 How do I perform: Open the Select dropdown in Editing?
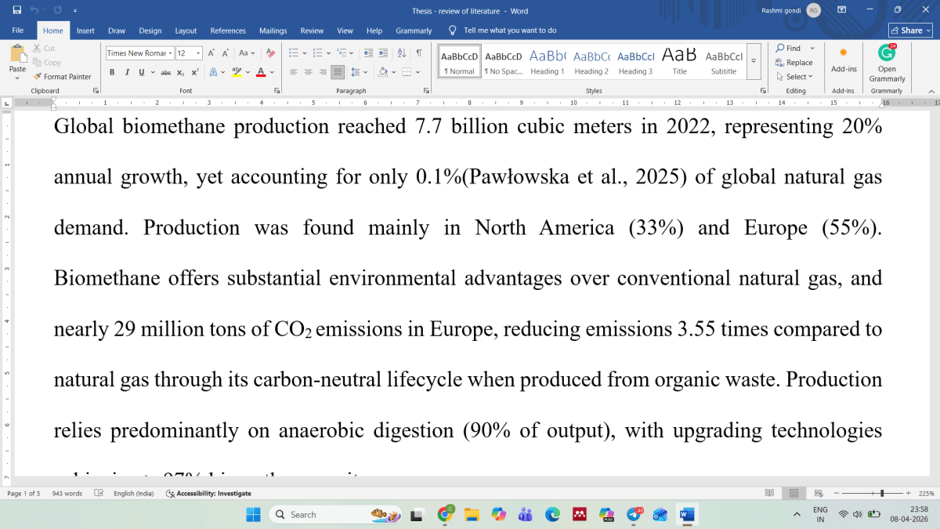pyautogui.click(x=794, y=77)
